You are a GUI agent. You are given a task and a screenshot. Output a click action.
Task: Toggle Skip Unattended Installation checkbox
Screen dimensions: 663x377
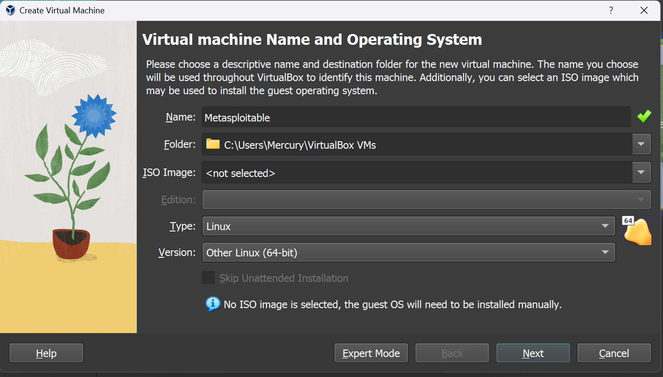[x=209, y=278]
